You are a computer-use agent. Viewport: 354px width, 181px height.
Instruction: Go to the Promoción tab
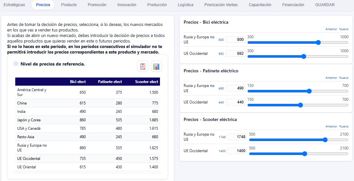pyautogui.click(x=97, y=5)
